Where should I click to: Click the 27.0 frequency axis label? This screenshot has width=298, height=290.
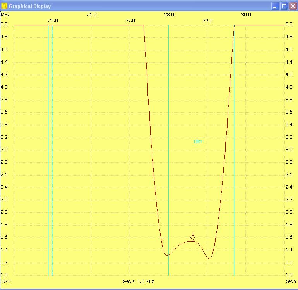tap(130, 21)
